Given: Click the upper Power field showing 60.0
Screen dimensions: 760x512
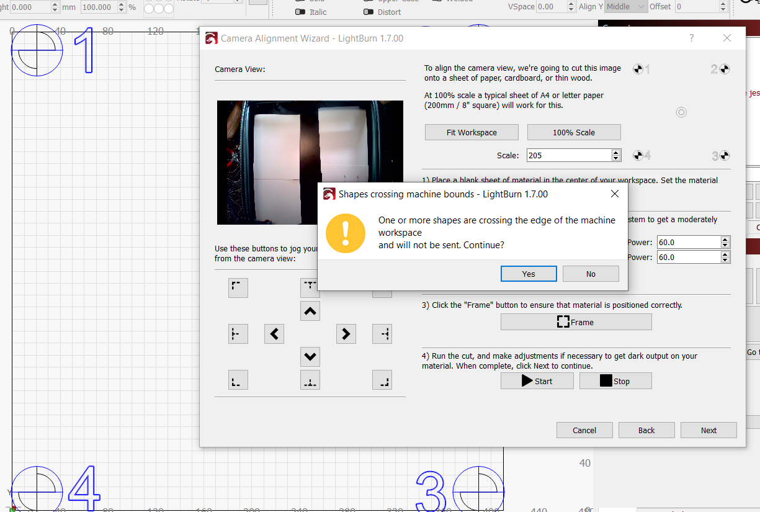Looking at the screenshot, I should coord(687,242).
